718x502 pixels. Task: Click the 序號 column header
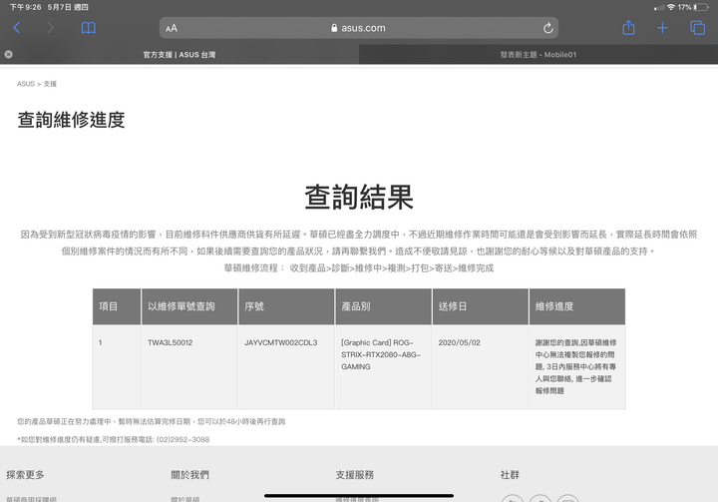286,306
